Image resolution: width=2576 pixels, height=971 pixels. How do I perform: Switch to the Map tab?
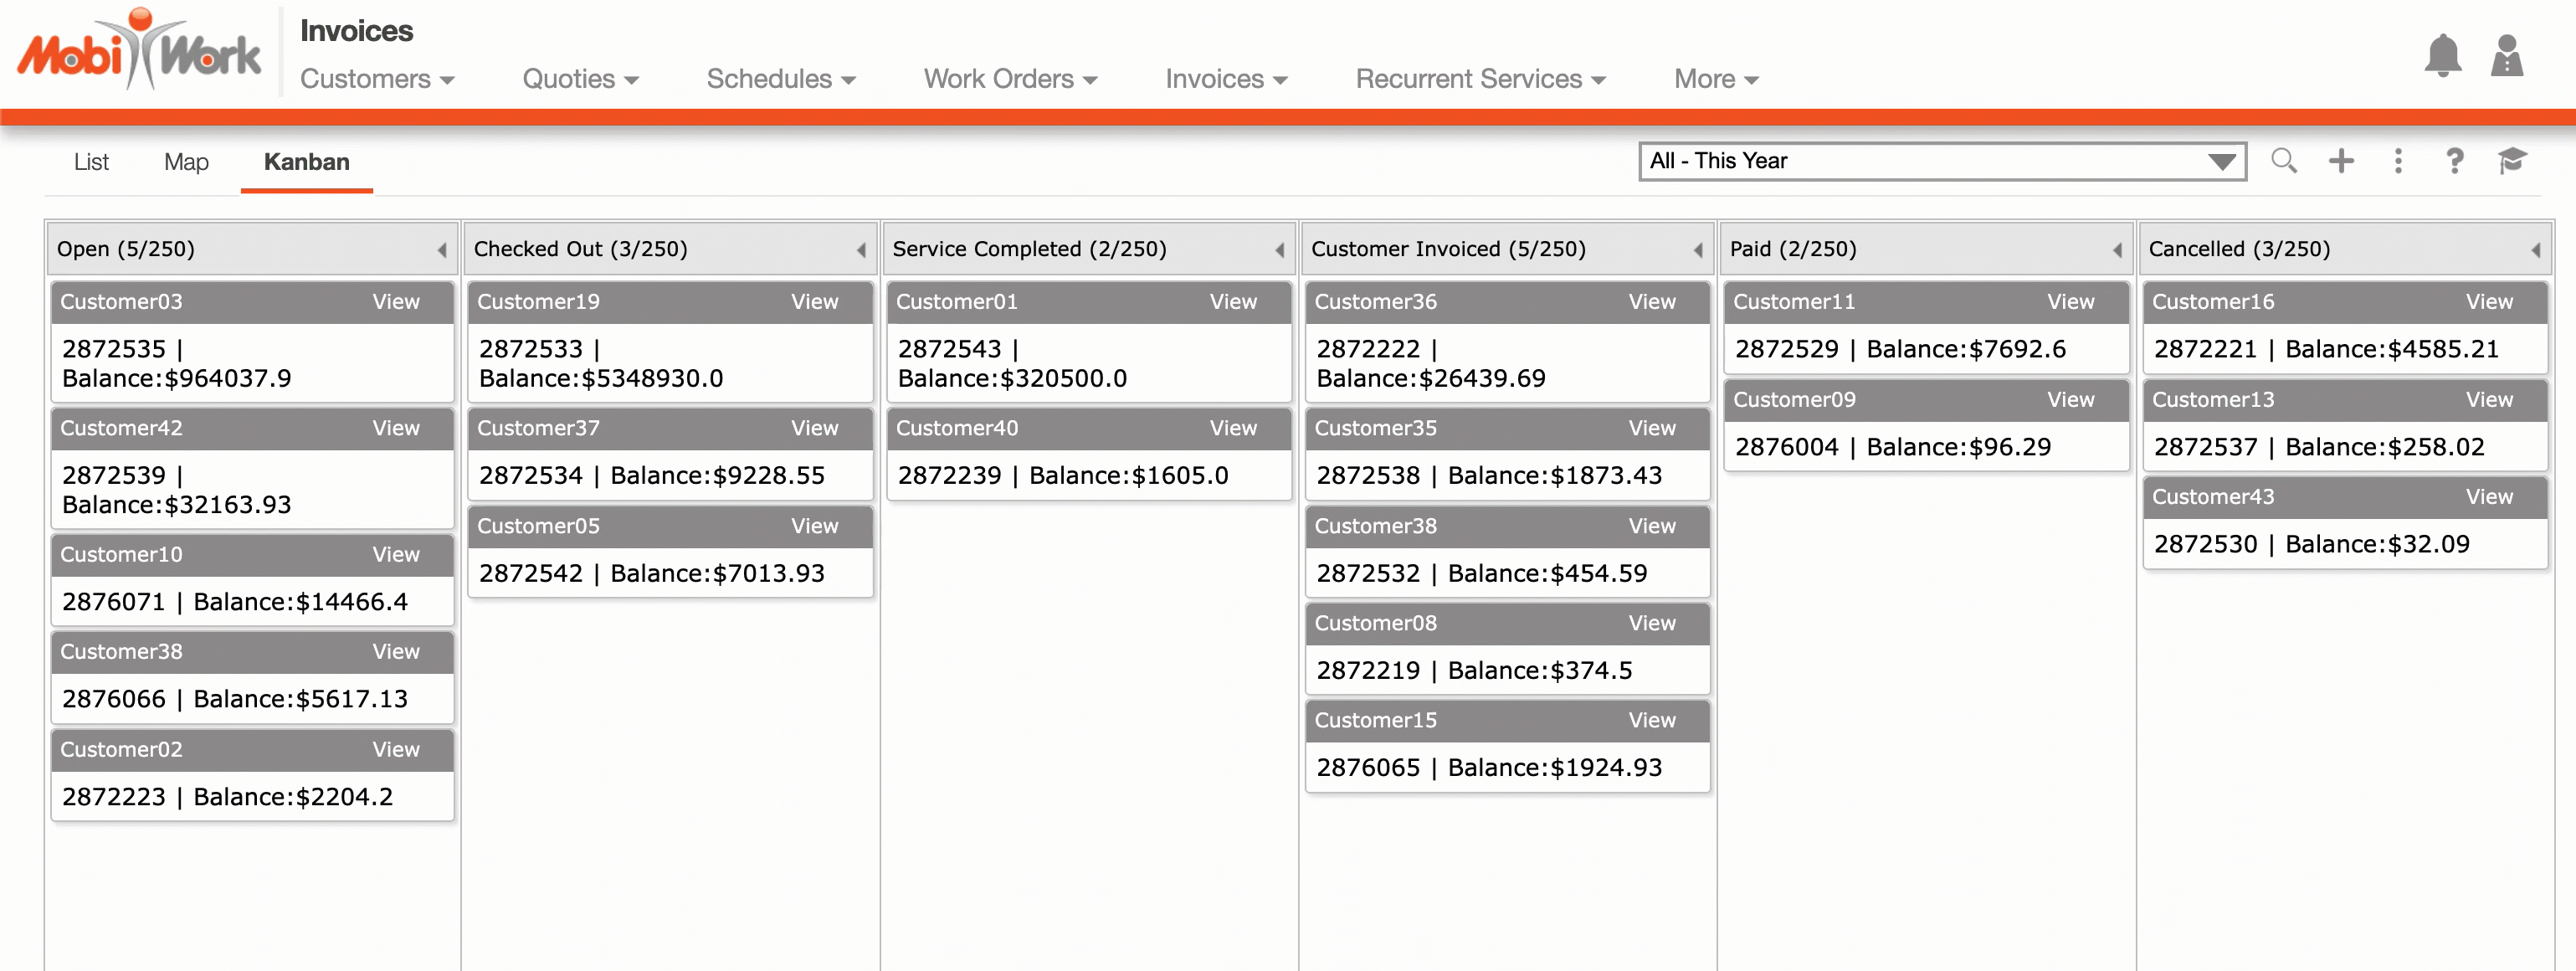click(x=186, y=162)
